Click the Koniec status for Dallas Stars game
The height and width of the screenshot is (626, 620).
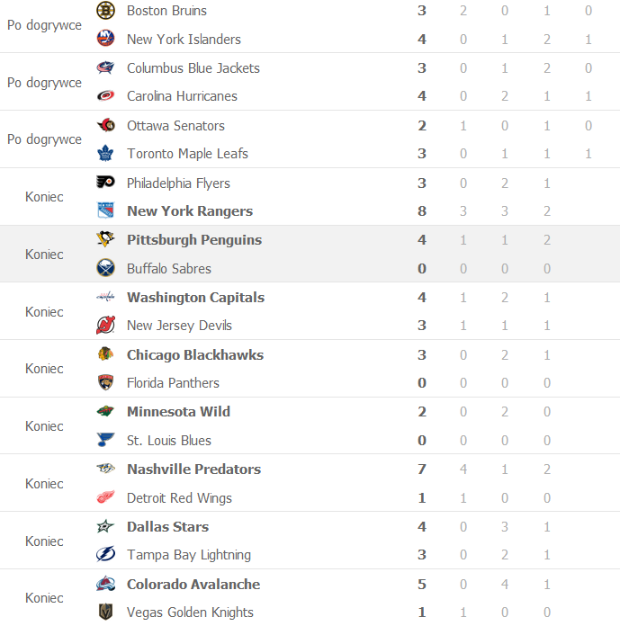[x=44, y=541]
